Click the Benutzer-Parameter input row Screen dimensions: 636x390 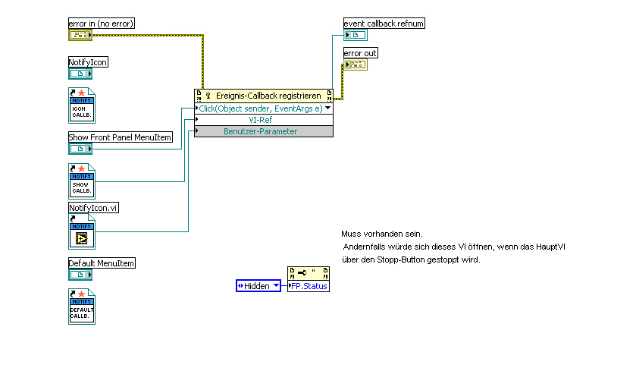point(264,131)
